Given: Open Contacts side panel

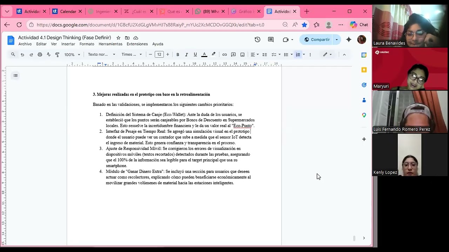Looking at the screenshot, I should 364,100.
